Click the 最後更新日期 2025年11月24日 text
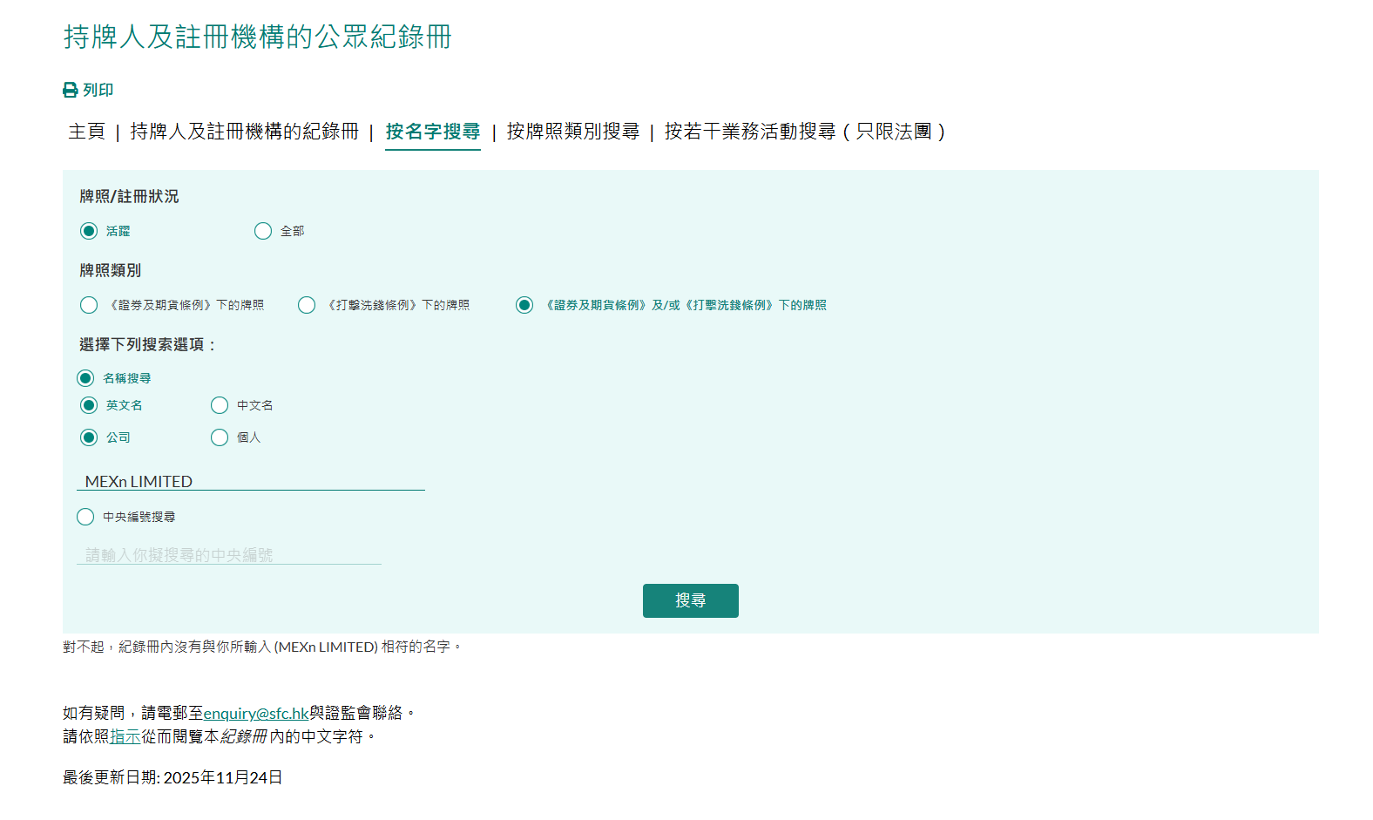1373x820 pixels. pos(172,777)
